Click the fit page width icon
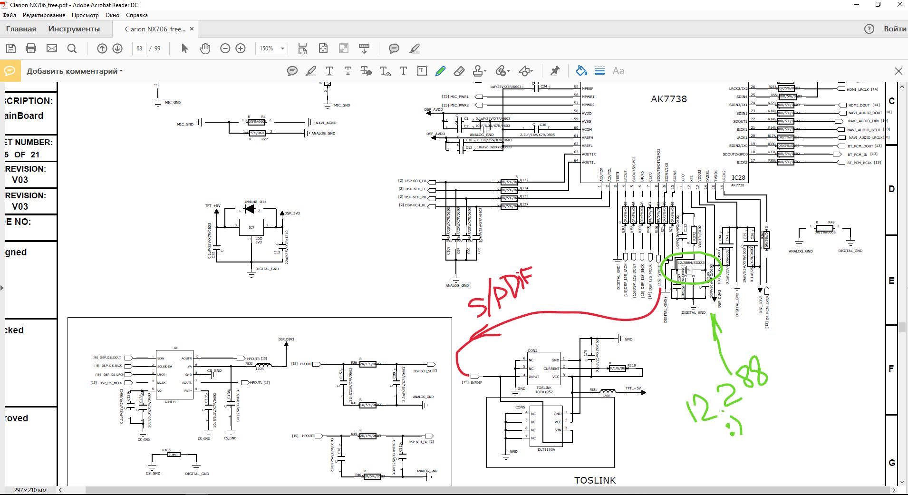This screenshot has width=908, height=495. click(302, 49)
